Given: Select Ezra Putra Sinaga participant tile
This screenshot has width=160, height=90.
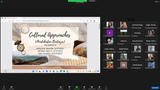Looking at the screenshot, I should point(137,25).
